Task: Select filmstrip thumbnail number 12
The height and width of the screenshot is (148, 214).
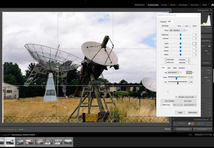Action: pos(68,142)
